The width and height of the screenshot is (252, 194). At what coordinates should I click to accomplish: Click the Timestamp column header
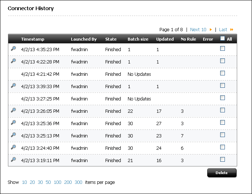[x=33, y=39]
